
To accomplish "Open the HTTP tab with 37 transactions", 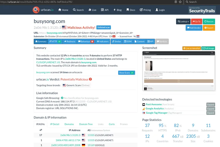I will tap(55, 41).
